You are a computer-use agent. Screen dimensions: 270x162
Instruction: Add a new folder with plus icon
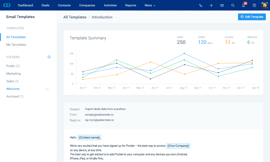tap(49, 57)
